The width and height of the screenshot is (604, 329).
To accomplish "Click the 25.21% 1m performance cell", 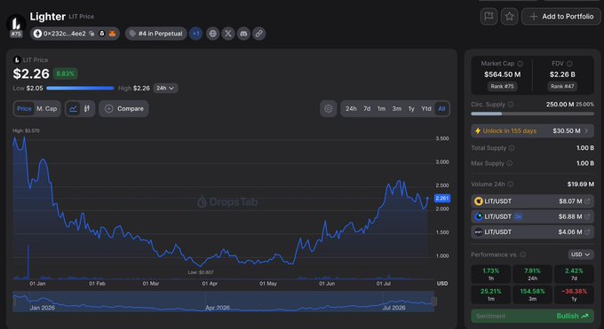I will tap(490, 294).
